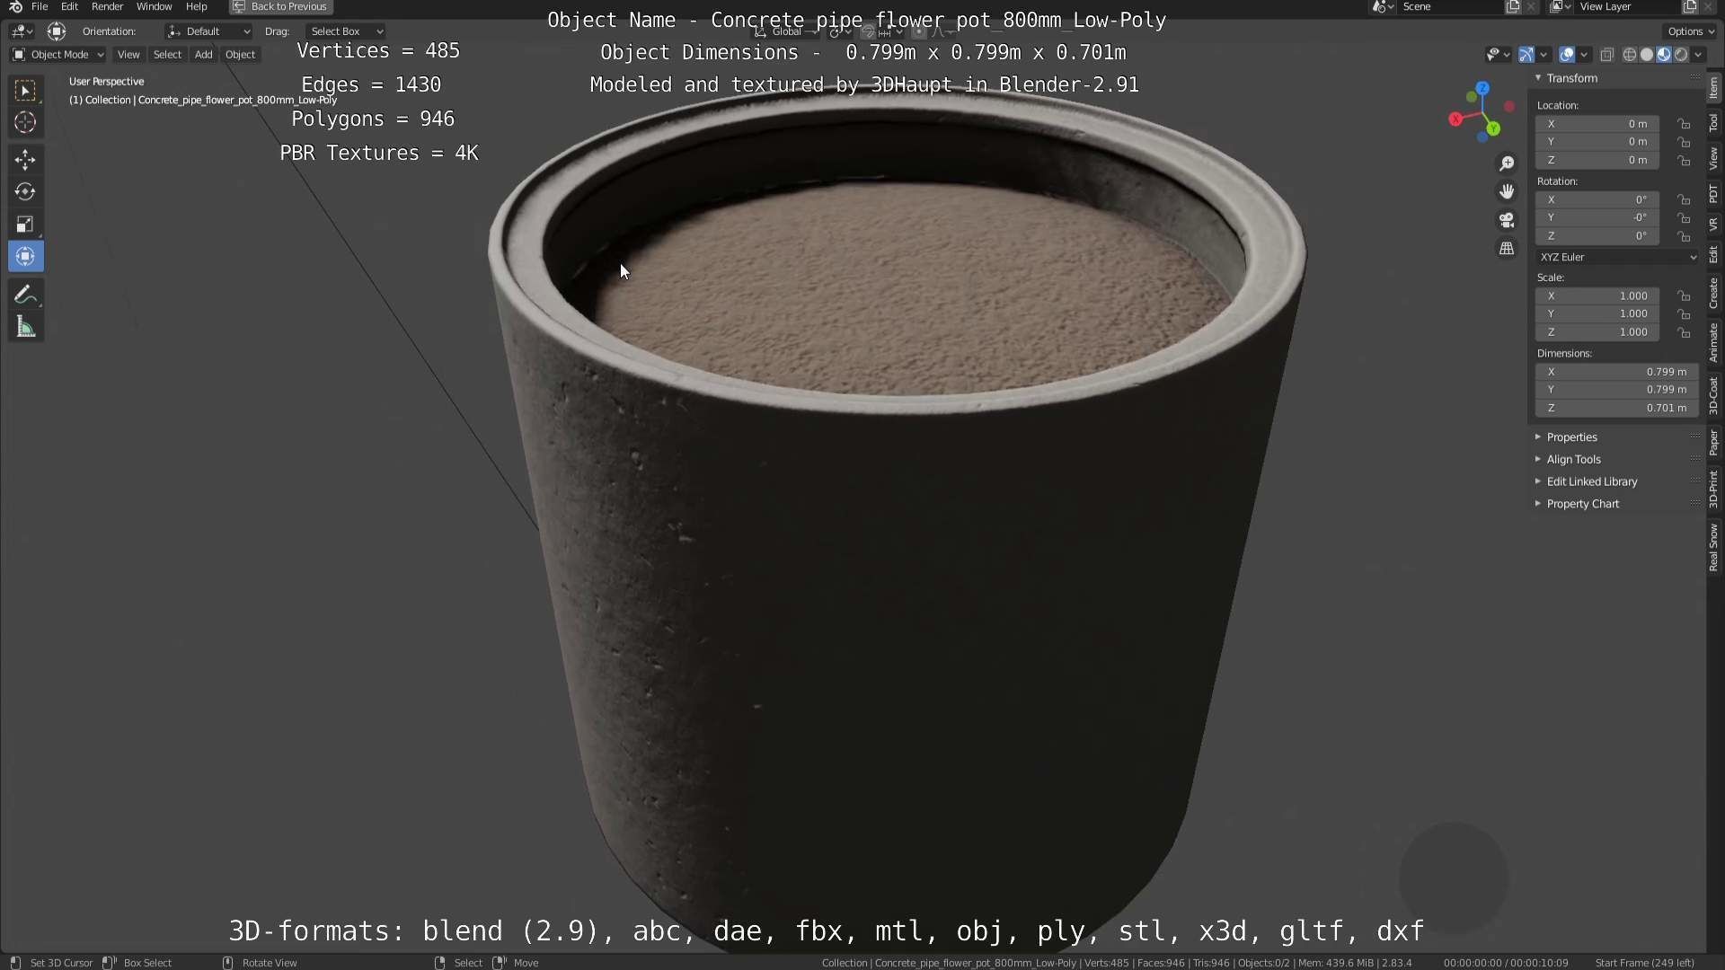Expand the Property Chart panel
This screenshot has width=1725, height=970.
click(1582, 504)
